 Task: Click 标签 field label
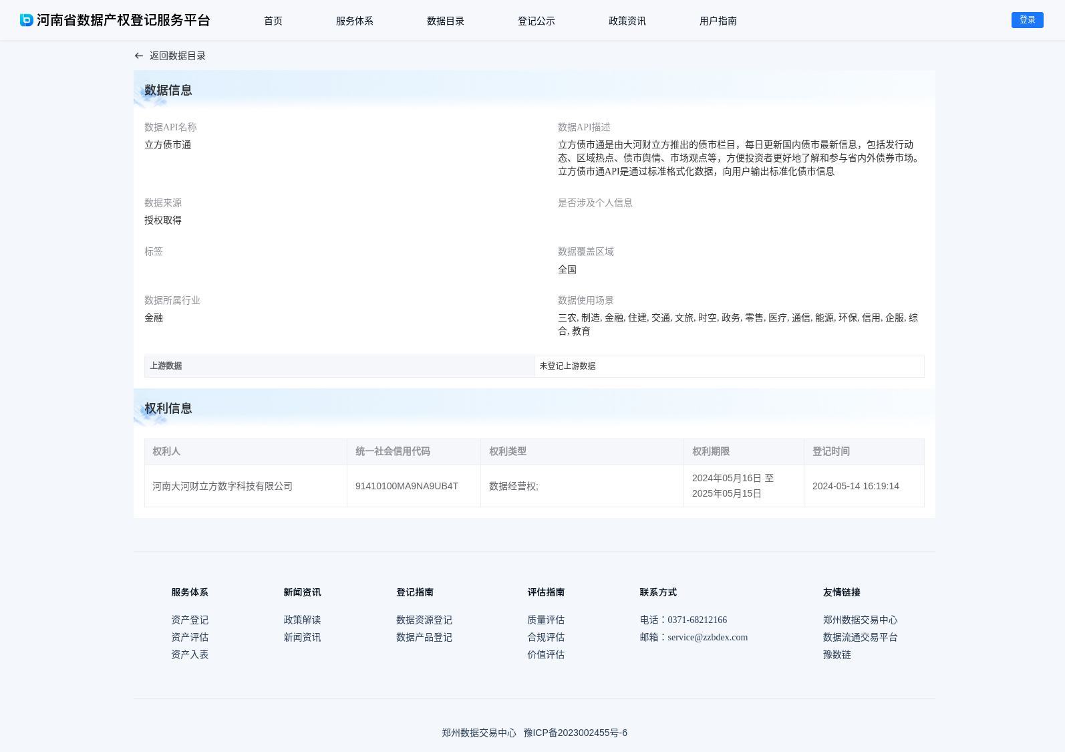[154, 251]
